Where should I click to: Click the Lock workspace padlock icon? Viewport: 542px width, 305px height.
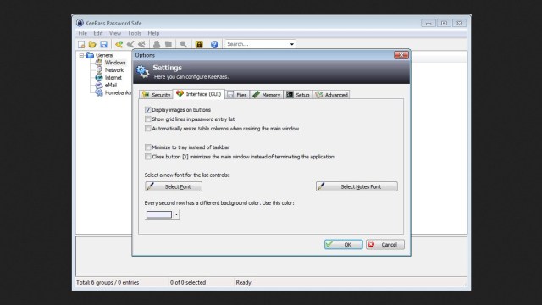click(199, 44)
